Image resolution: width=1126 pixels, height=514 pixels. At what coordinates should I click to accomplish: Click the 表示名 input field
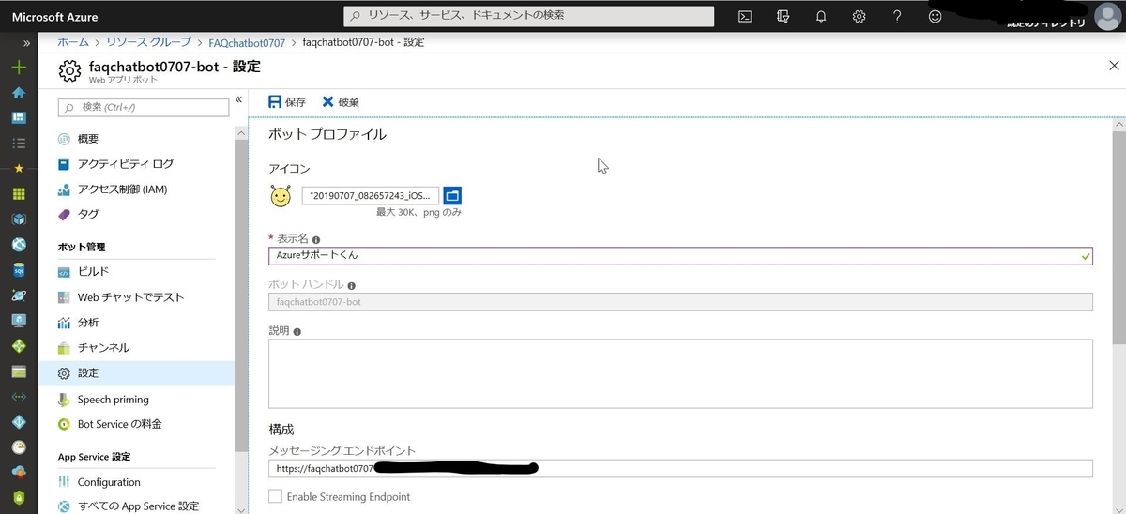(680, 255)
